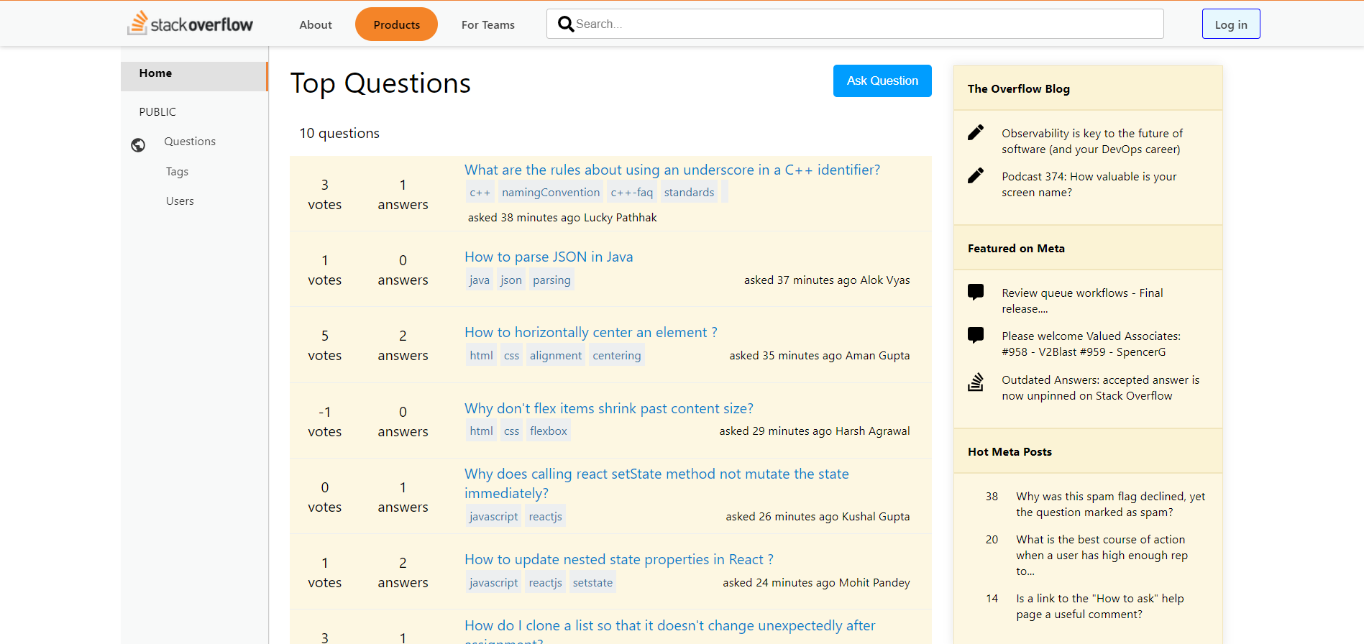Focus the Search input field
1364x644 pixels.
863,24
